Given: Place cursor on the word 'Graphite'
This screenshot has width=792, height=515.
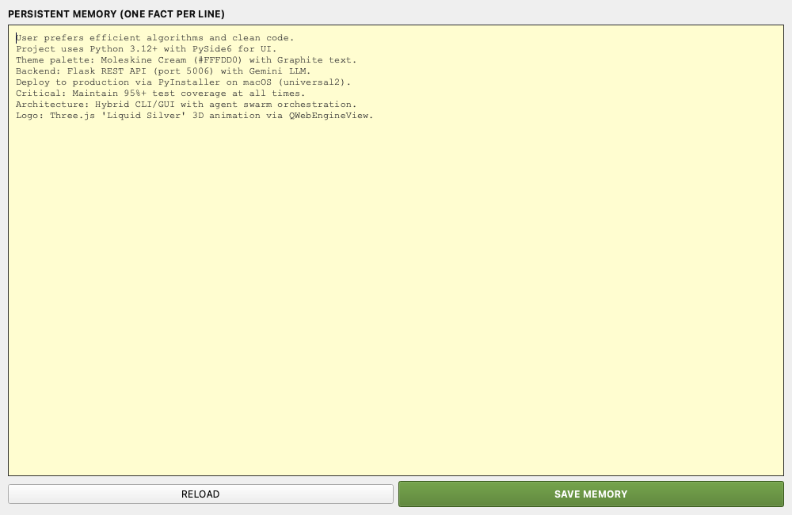Looking at the screenshot, I should (x=299, y=60).
